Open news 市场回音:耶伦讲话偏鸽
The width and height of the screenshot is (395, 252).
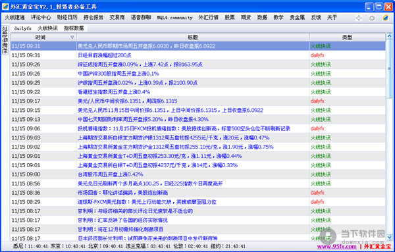tap(122, 193)
